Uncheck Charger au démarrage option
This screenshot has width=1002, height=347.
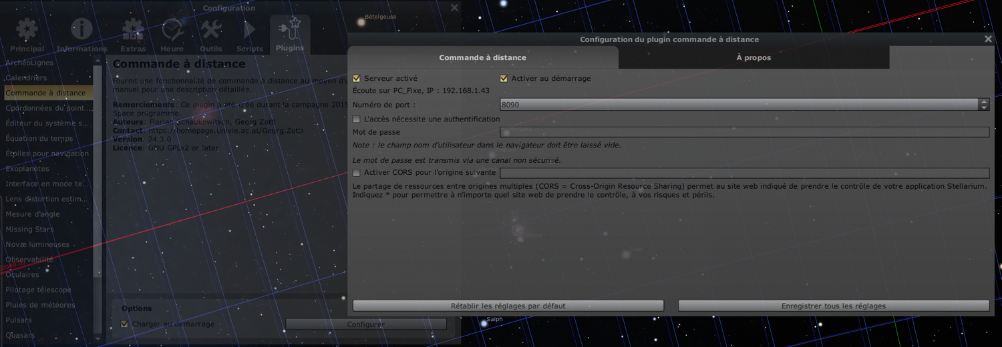124,324
